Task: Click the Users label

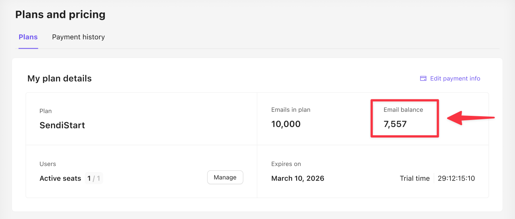Action: click(x=48, y=164)
